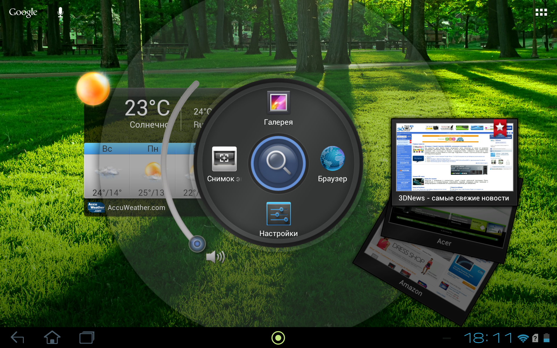Image resolution: width=557 pixels, height=348 pixels.
Task: Tap the Google voice search microphone
Action: coord(60,12)
